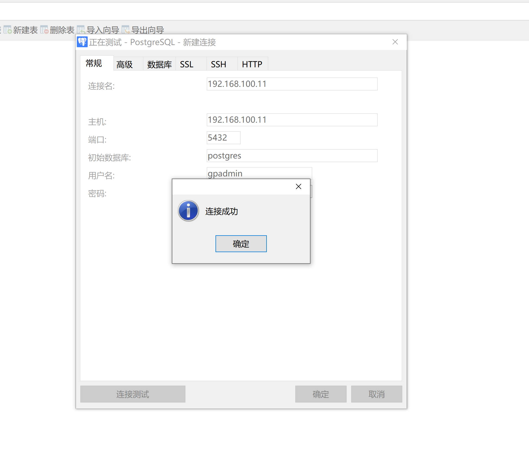
Task: Click the Delete Table (删除表) toolbar icon
Action: pyautogui.click(x=44, y=30)
